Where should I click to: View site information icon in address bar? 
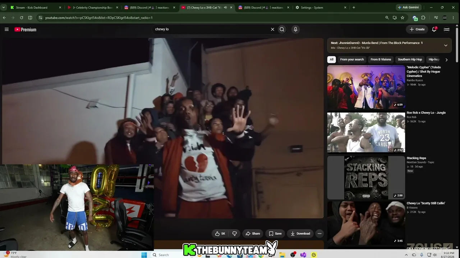(40, 18)
